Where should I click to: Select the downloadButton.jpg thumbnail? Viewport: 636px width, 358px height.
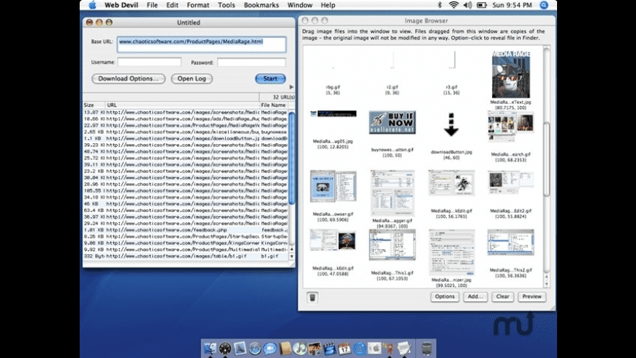point(451,124)
